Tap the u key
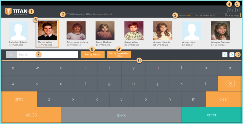This screenshot has width=243, height=124. click(x=158, y=68)
